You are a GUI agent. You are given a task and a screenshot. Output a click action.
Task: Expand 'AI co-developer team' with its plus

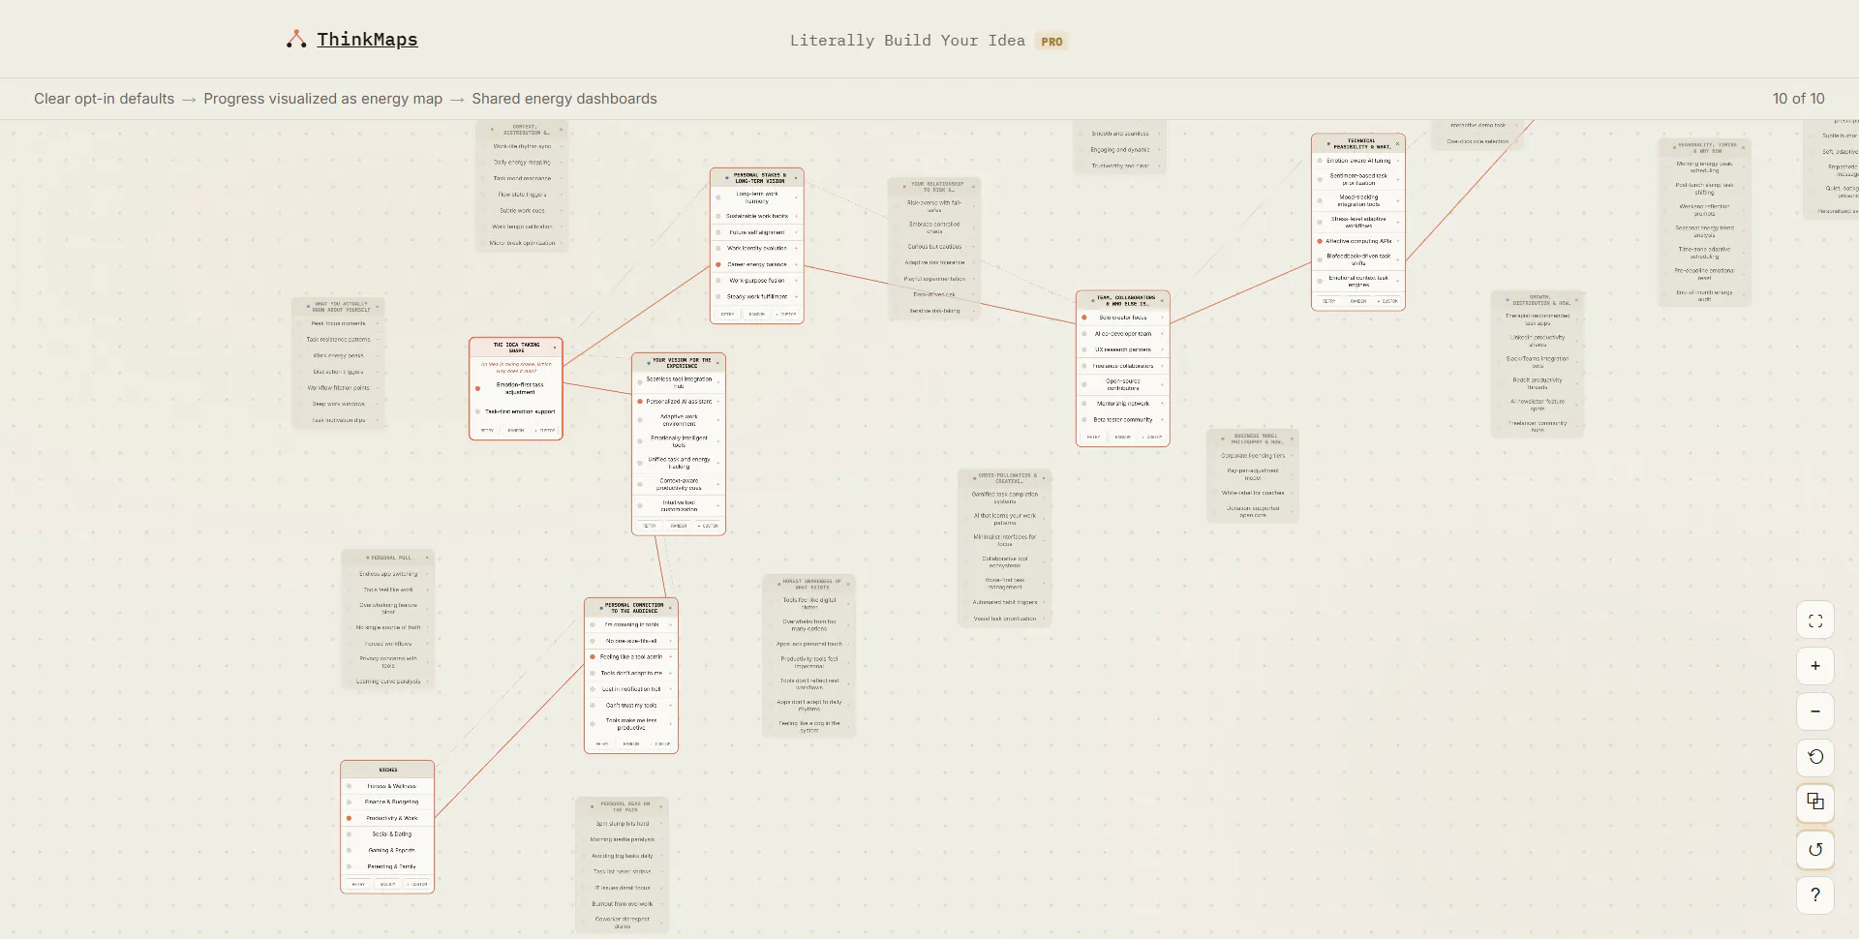[x=1162, y=333]
